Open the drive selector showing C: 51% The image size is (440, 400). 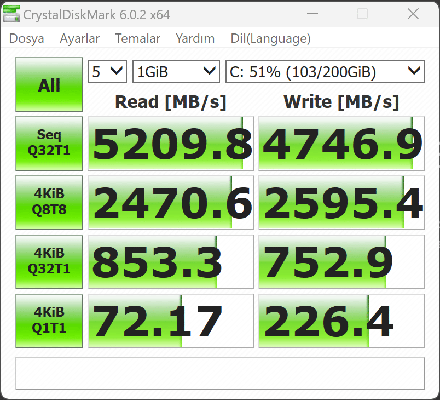(325, 71)
